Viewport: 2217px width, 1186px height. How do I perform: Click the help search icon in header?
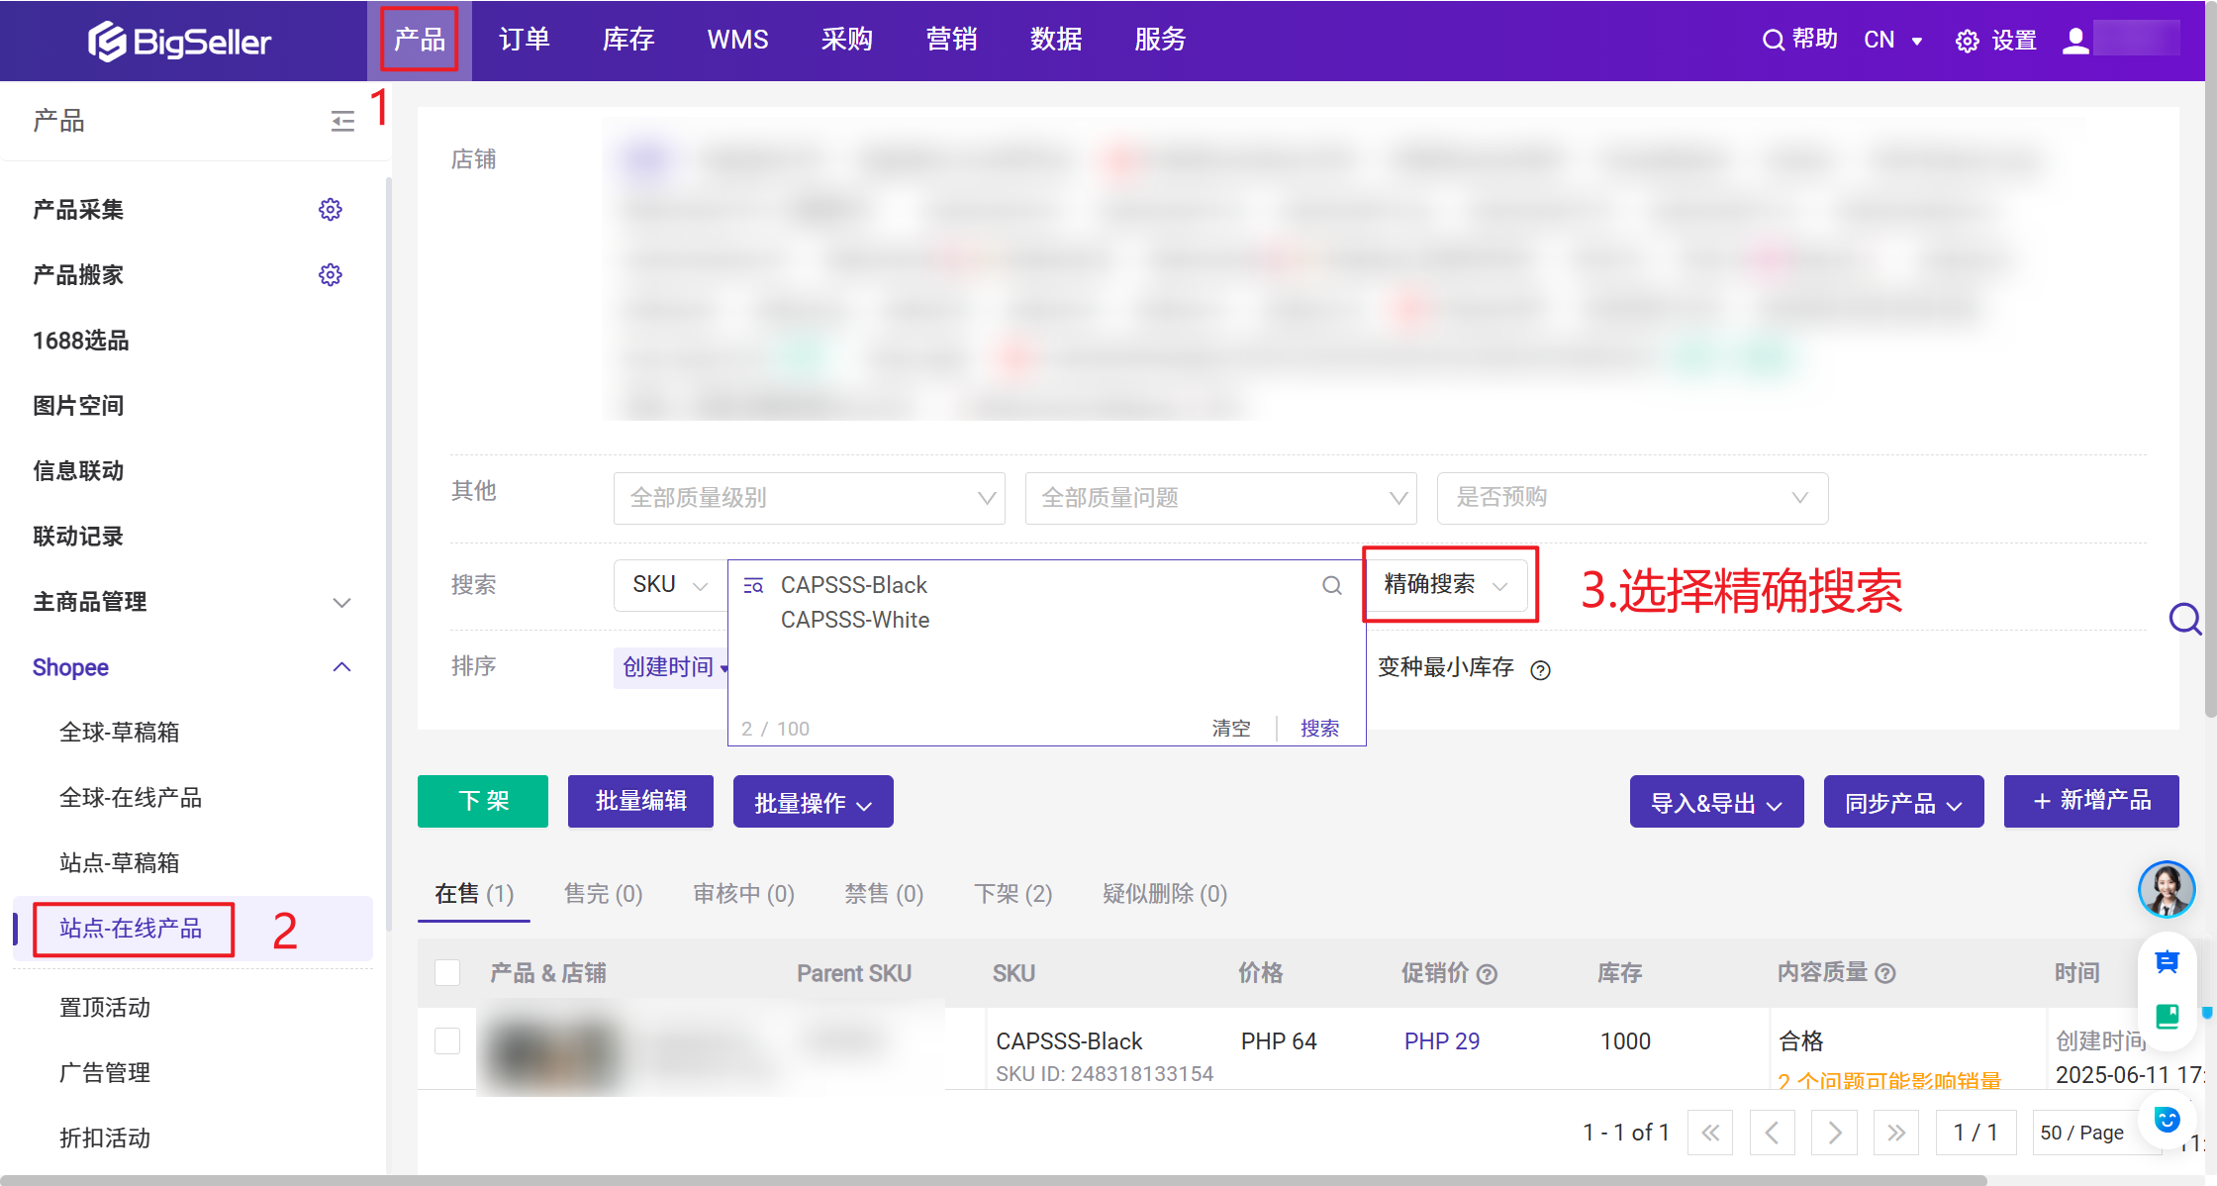[1773, 40]
